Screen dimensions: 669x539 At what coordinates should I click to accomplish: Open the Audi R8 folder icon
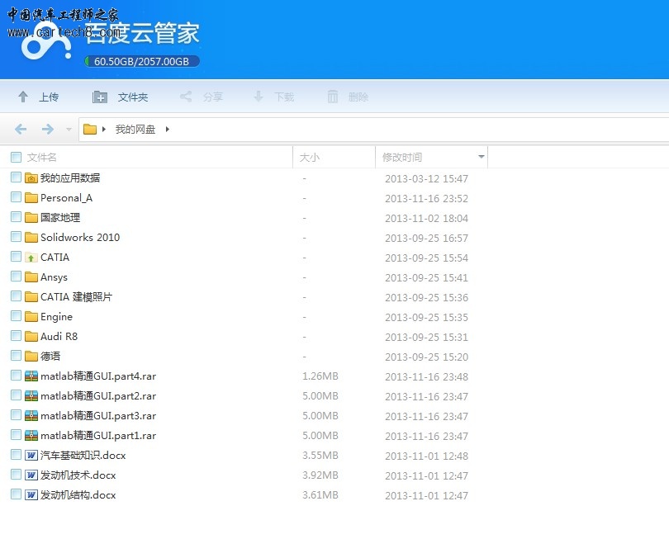[x=31, y=336]
